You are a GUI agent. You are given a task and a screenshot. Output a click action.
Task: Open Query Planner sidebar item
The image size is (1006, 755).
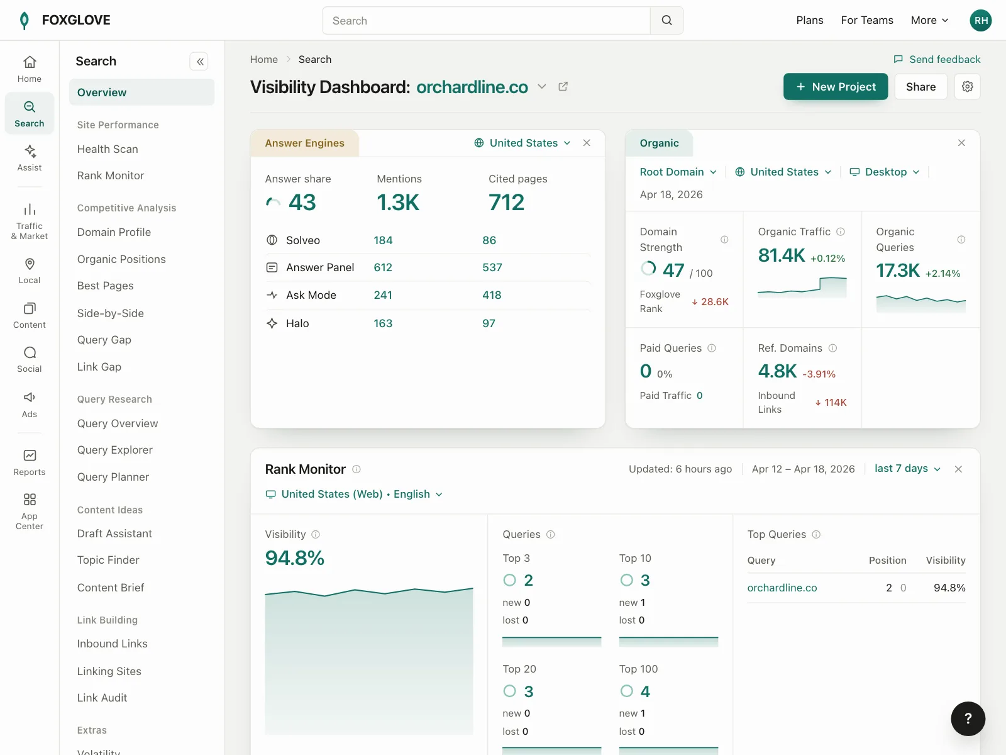click(x=113, y=477)
